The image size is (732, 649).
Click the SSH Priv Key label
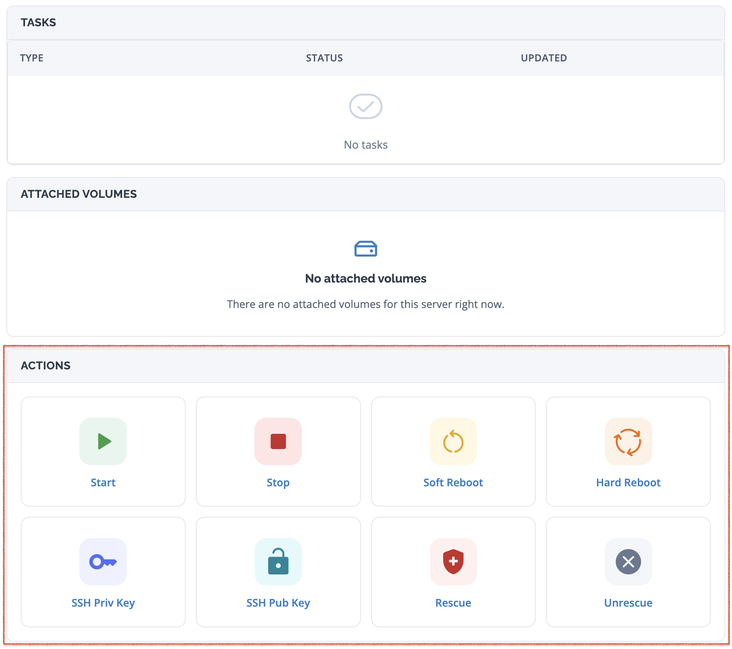[103, 603]
